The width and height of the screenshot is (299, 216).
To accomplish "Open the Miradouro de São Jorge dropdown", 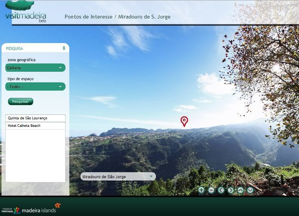I will click(x=118, y=177).
